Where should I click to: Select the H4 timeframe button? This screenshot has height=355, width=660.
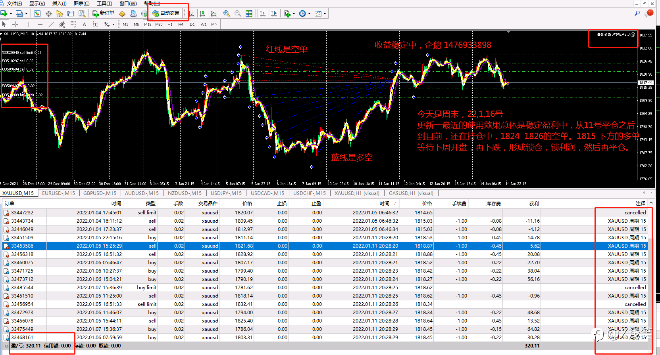tap(181, 25)
